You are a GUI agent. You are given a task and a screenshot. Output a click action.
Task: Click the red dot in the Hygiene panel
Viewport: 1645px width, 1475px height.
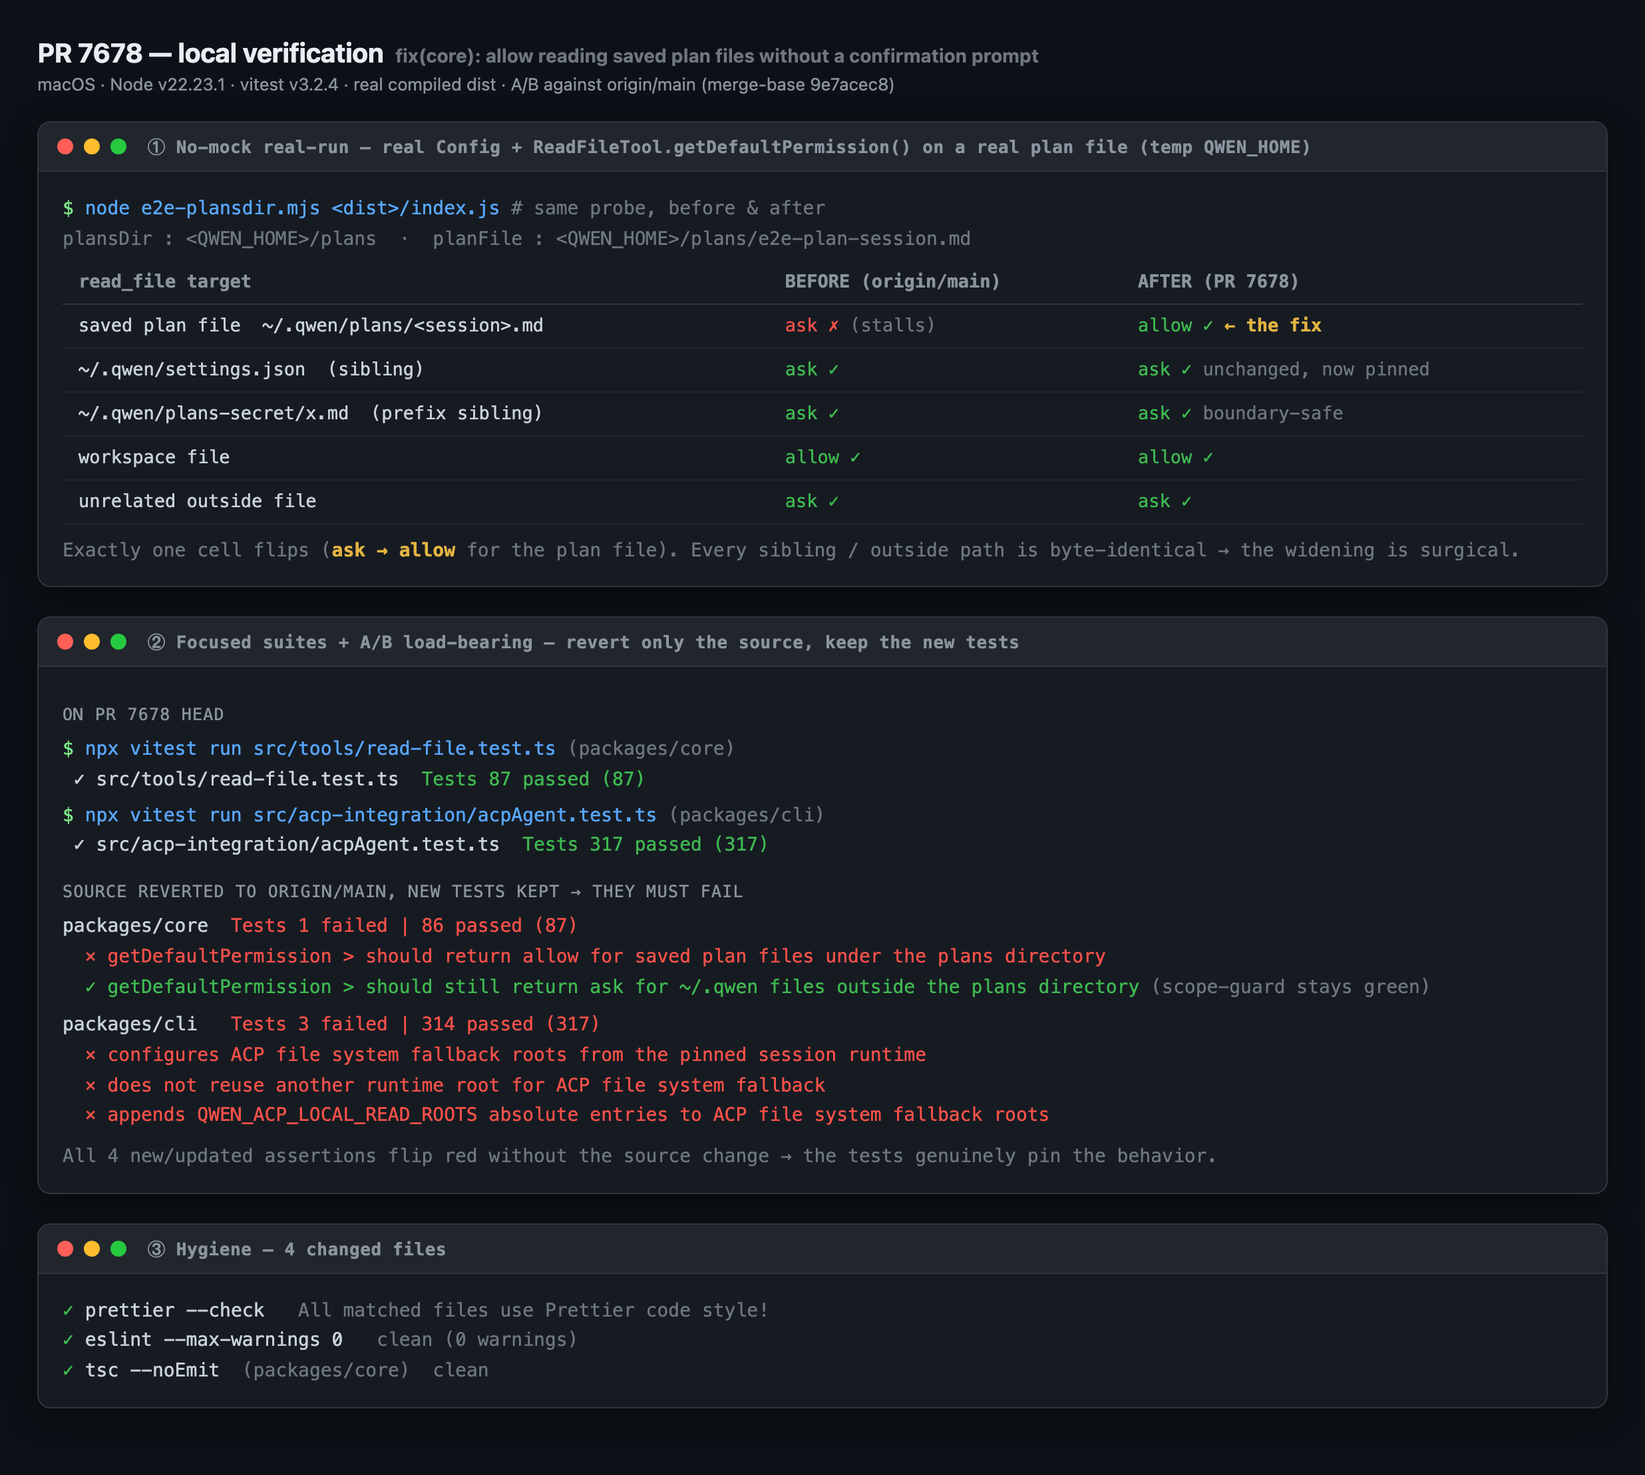(66, 1249)
